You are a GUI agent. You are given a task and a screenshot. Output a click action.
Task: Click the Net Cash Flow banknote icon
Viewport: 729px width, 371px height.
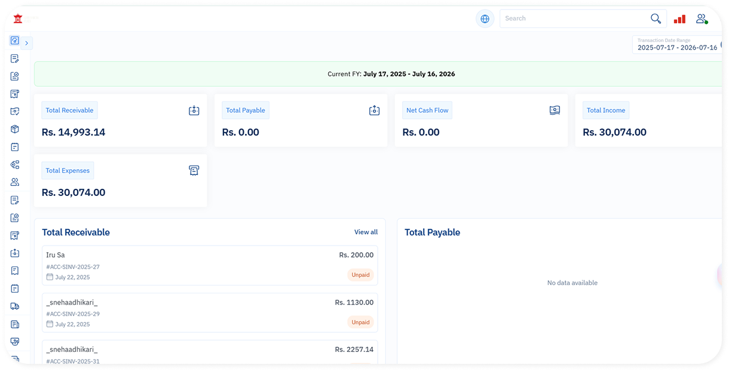555,111
